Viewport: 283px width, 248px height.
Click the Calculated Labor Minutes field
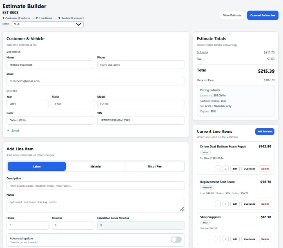[x=141, y=226]
